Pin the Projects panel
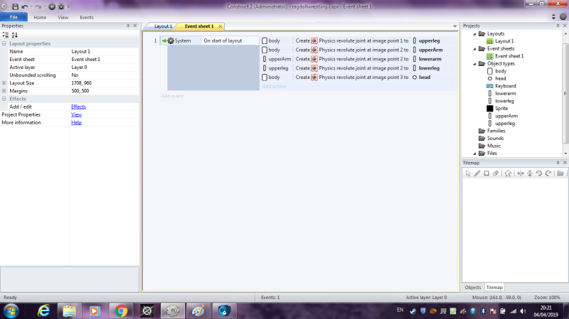The width and height of the screenshot is (569, 319). [558, 26]
